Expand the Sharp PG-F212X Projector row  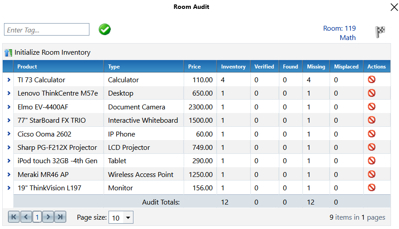[9, 147]
